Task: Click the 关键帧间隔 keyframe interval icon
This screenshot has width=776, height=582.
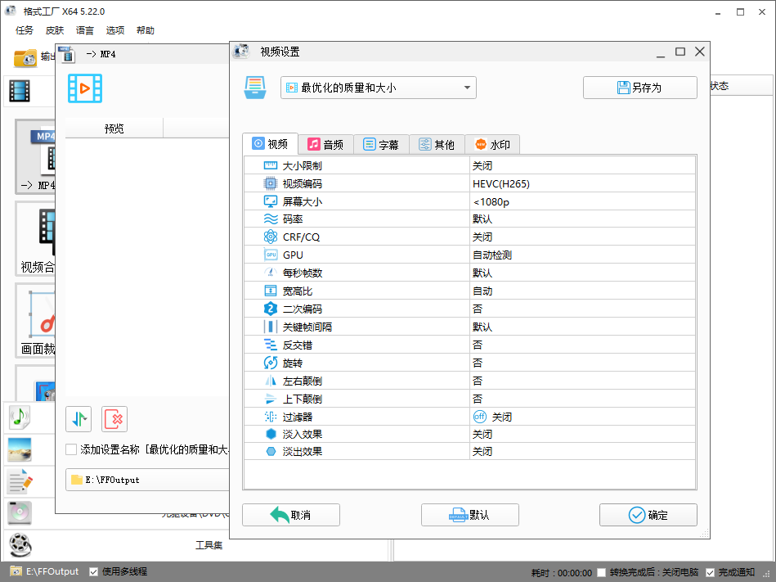Action: [270, 327]
